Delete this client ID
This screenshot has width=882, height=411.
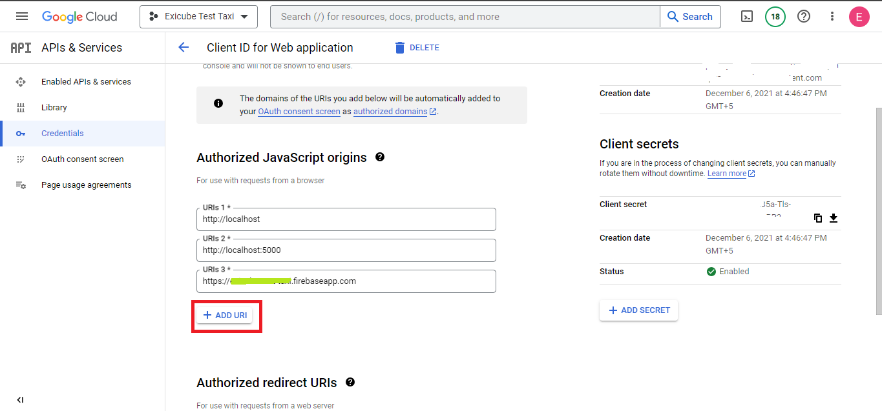[x=417, y=48]
